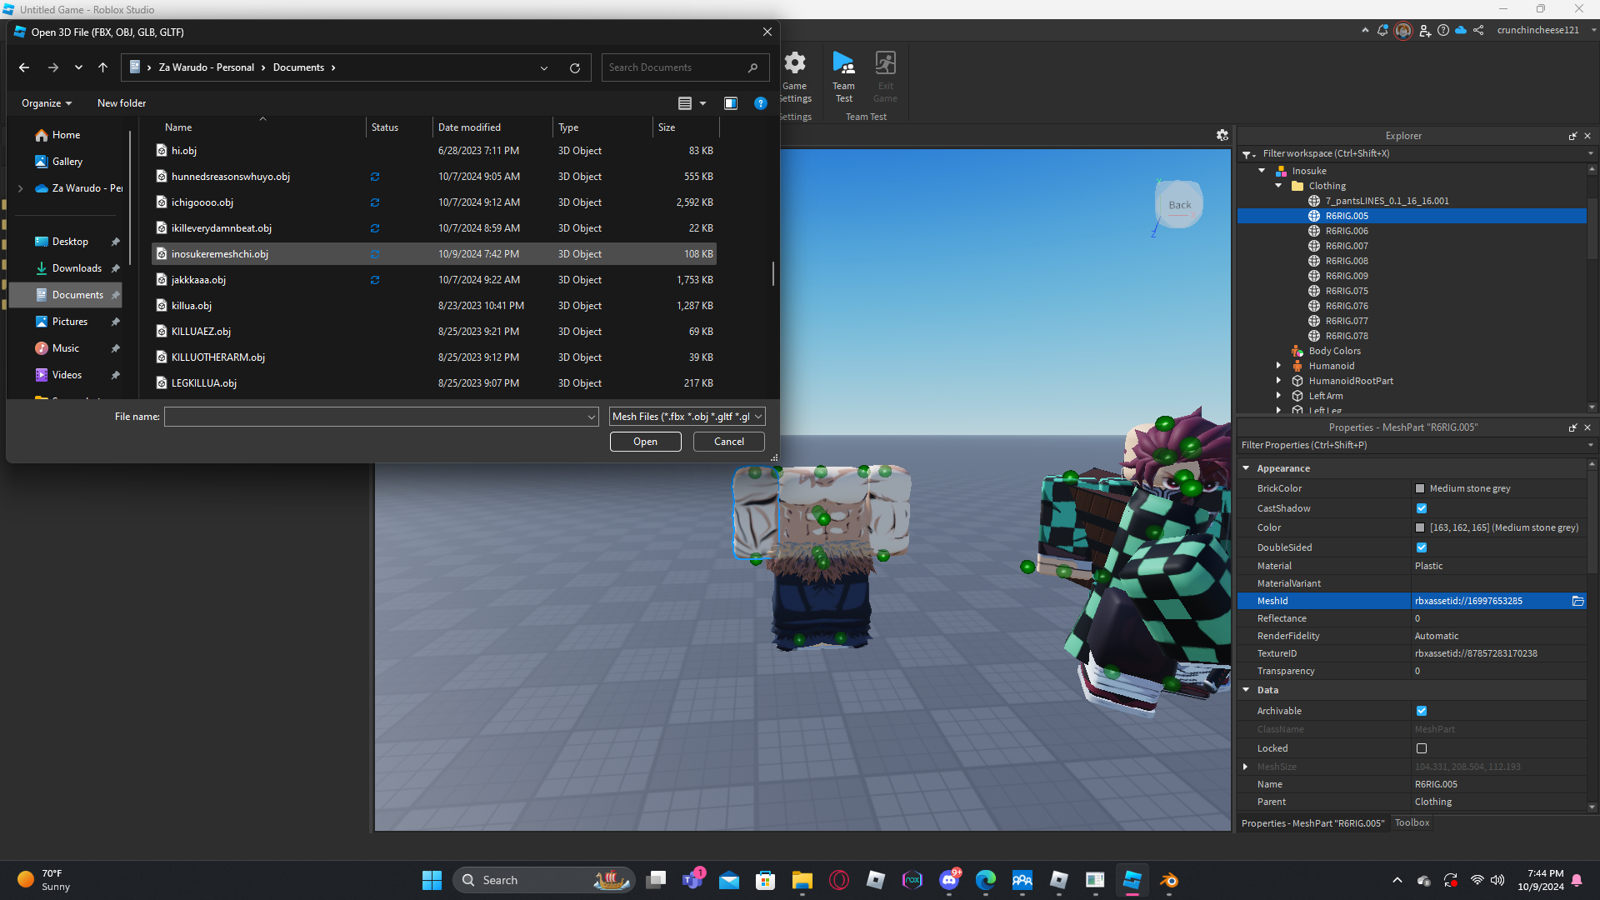Click the Color property grey swatch

pos(1420,527)
